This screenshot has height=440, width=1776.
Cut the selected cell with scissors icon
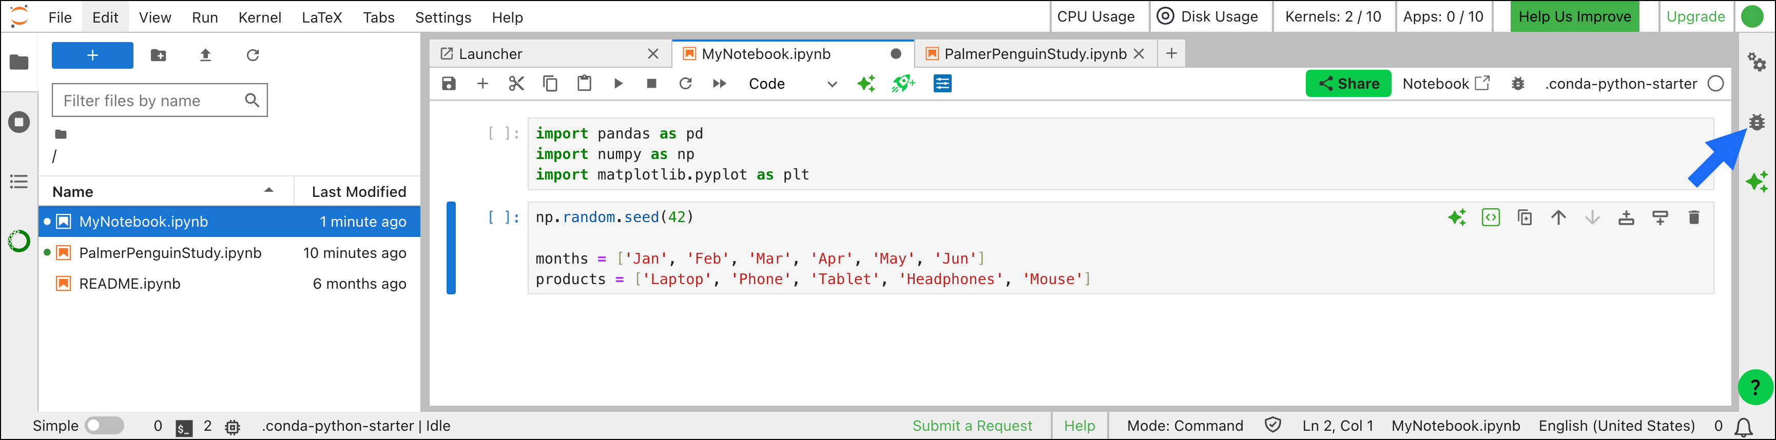click(x=516, y=83)
